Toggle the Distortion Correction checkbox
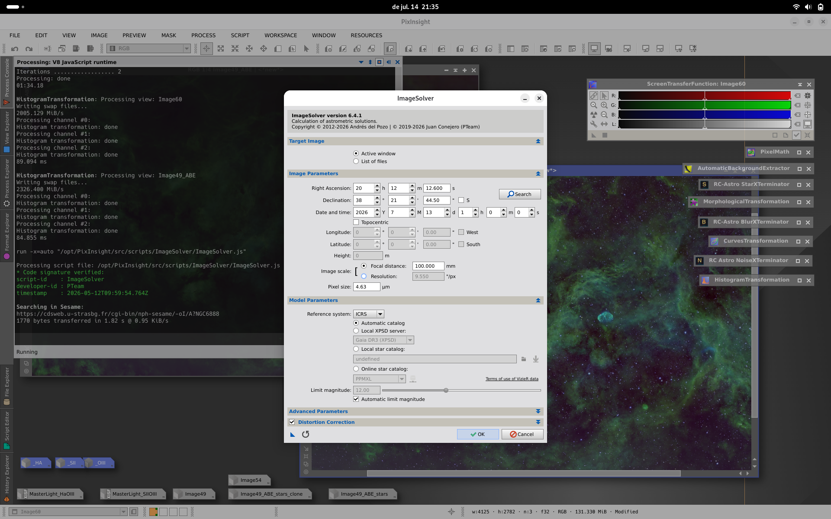 [x=292, y=422]
